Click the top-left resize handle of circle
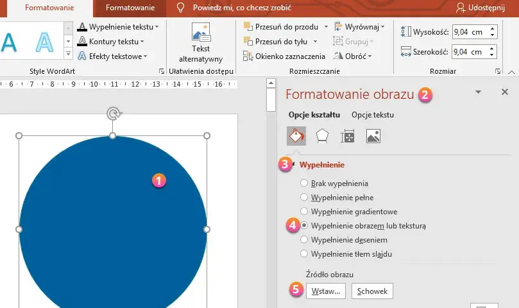The image size is (519, 308). pyautogui.click(x=19, y=136)
